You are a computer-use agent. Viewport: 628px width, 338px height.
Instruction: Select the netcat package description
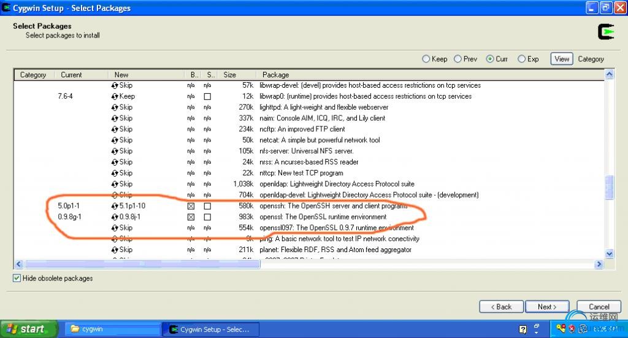click(320, 140)
